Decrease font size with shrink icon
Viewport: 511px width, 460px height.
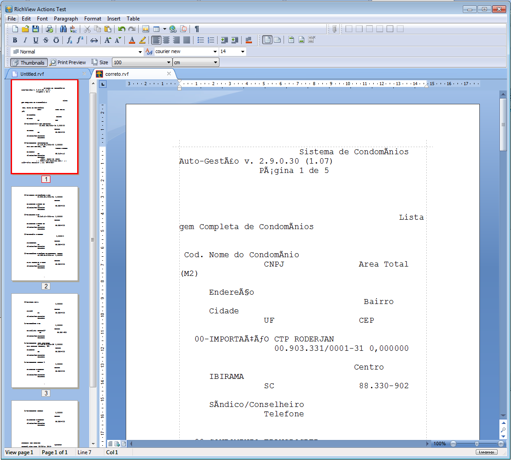pos(118,40)
